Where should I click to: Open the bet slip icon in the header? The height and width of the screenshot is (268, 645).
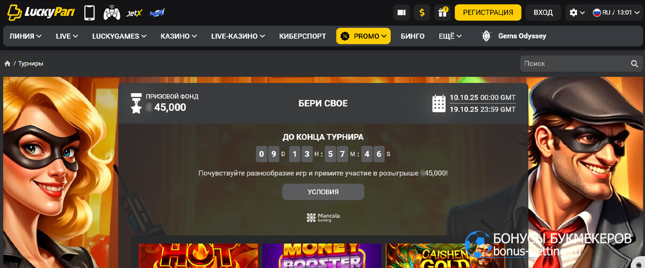402,12
